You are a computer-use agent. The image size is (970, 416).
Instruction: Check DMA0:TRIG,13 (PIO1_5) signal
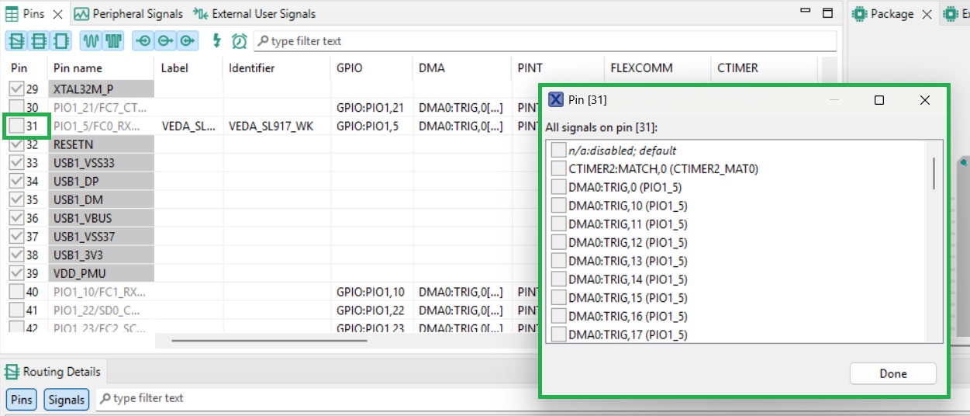[x=558, y=261]
